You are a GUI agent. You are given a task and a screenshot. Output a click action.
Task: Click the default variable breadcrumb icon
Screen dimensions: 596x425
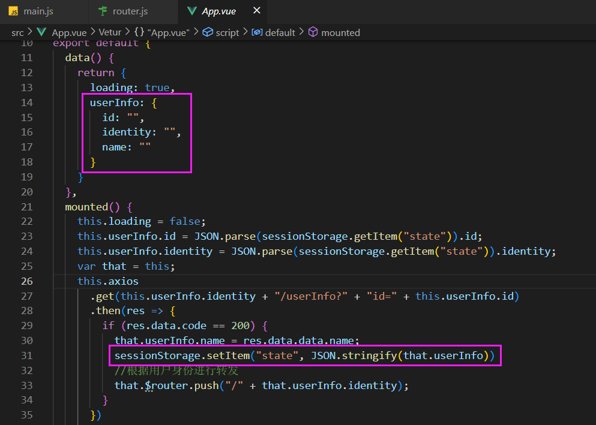(x=257, y=32)
